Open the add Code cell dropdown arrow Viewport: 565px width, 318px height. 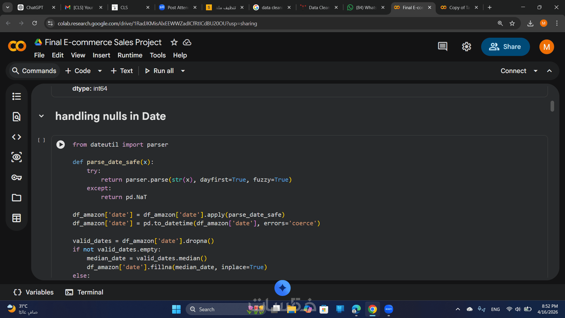[x=100, y=71]
